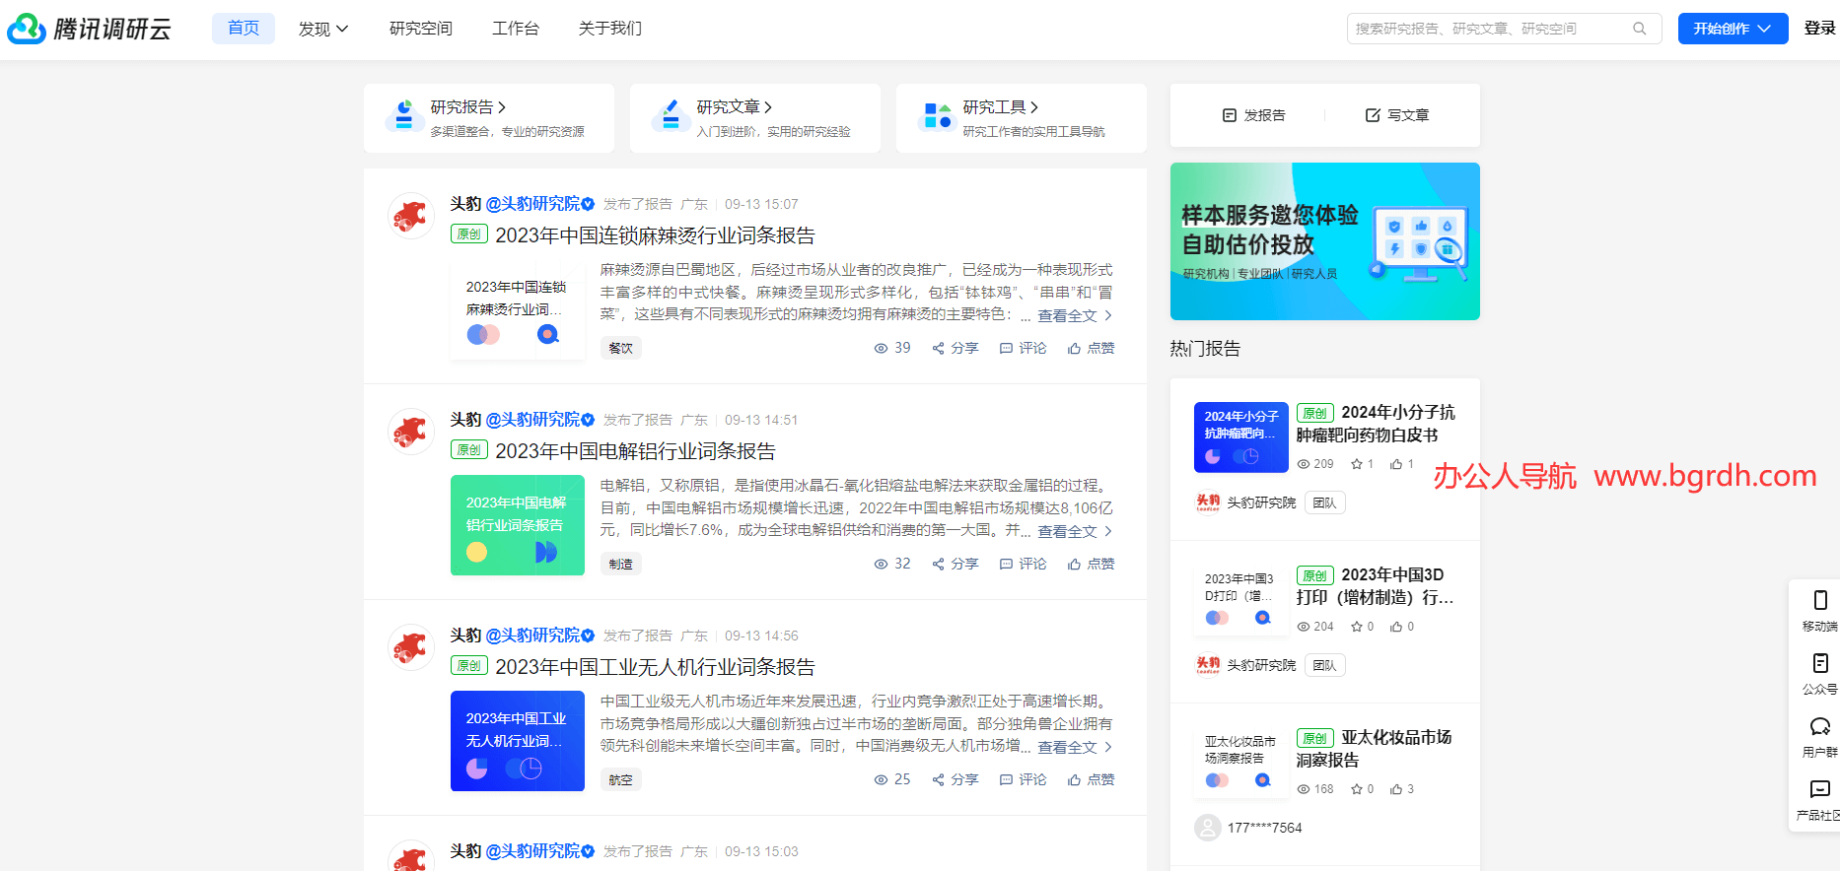Click the 公众号 icon in side panel
Image resolution: width=1840 pixels, height=871 pixels.
[1820, 663]
